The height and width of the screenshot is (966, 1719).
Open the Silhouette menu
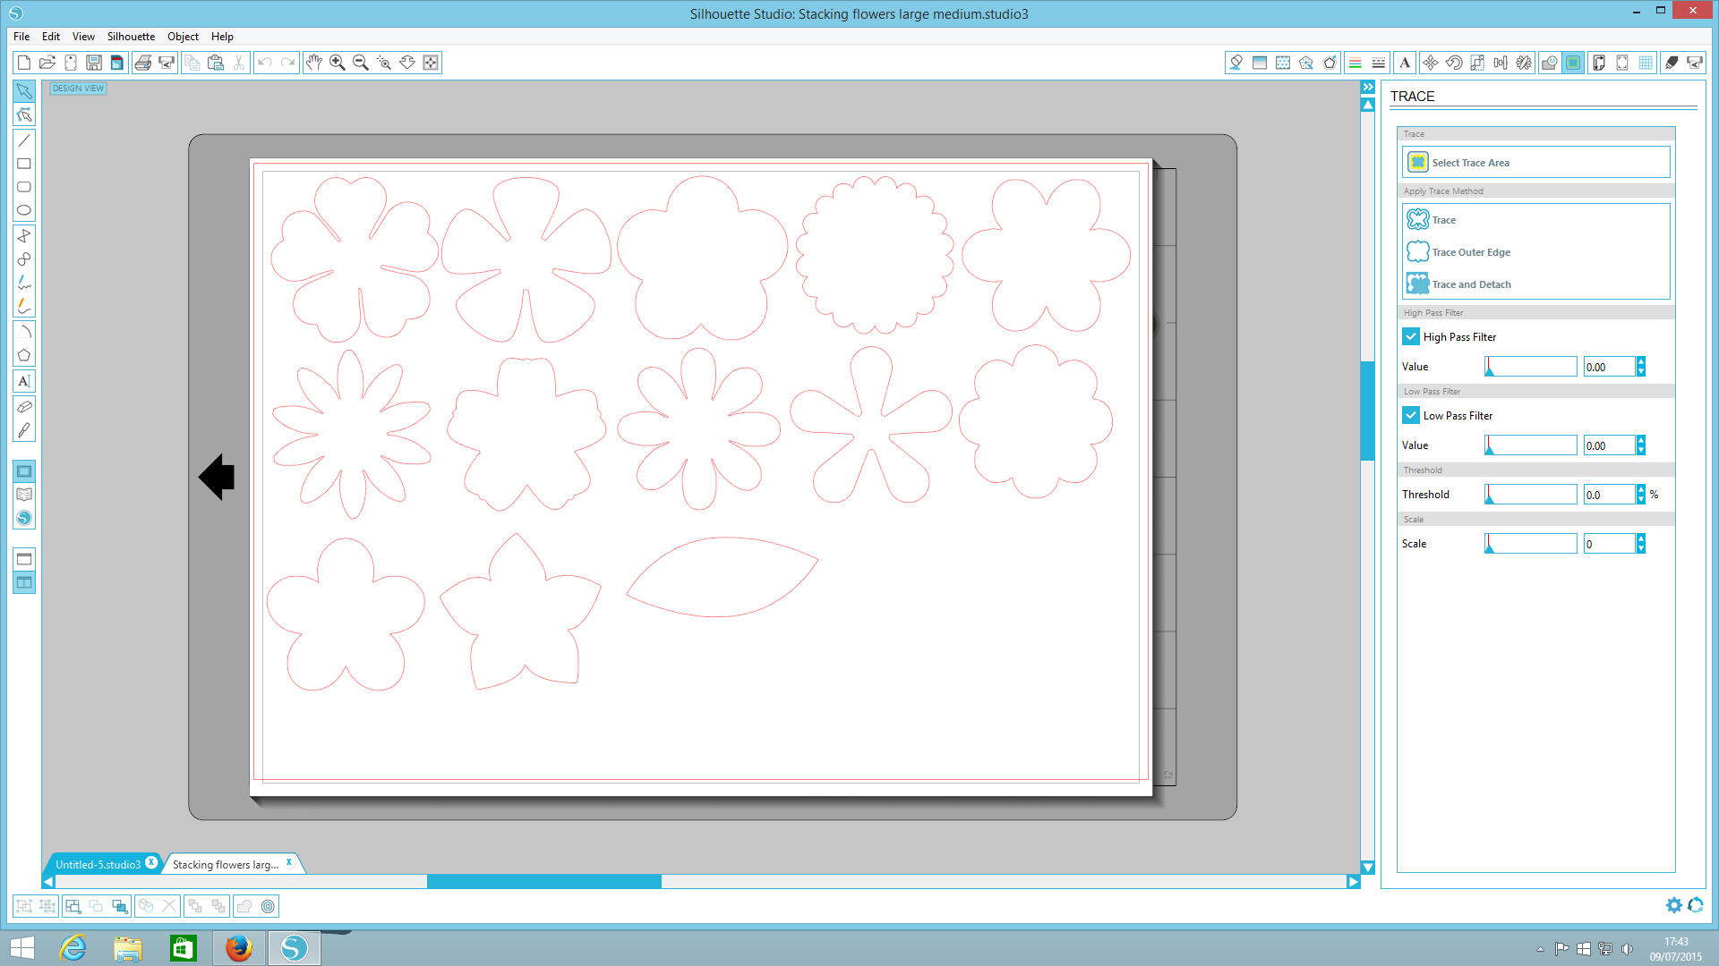[x=129, y=36]
